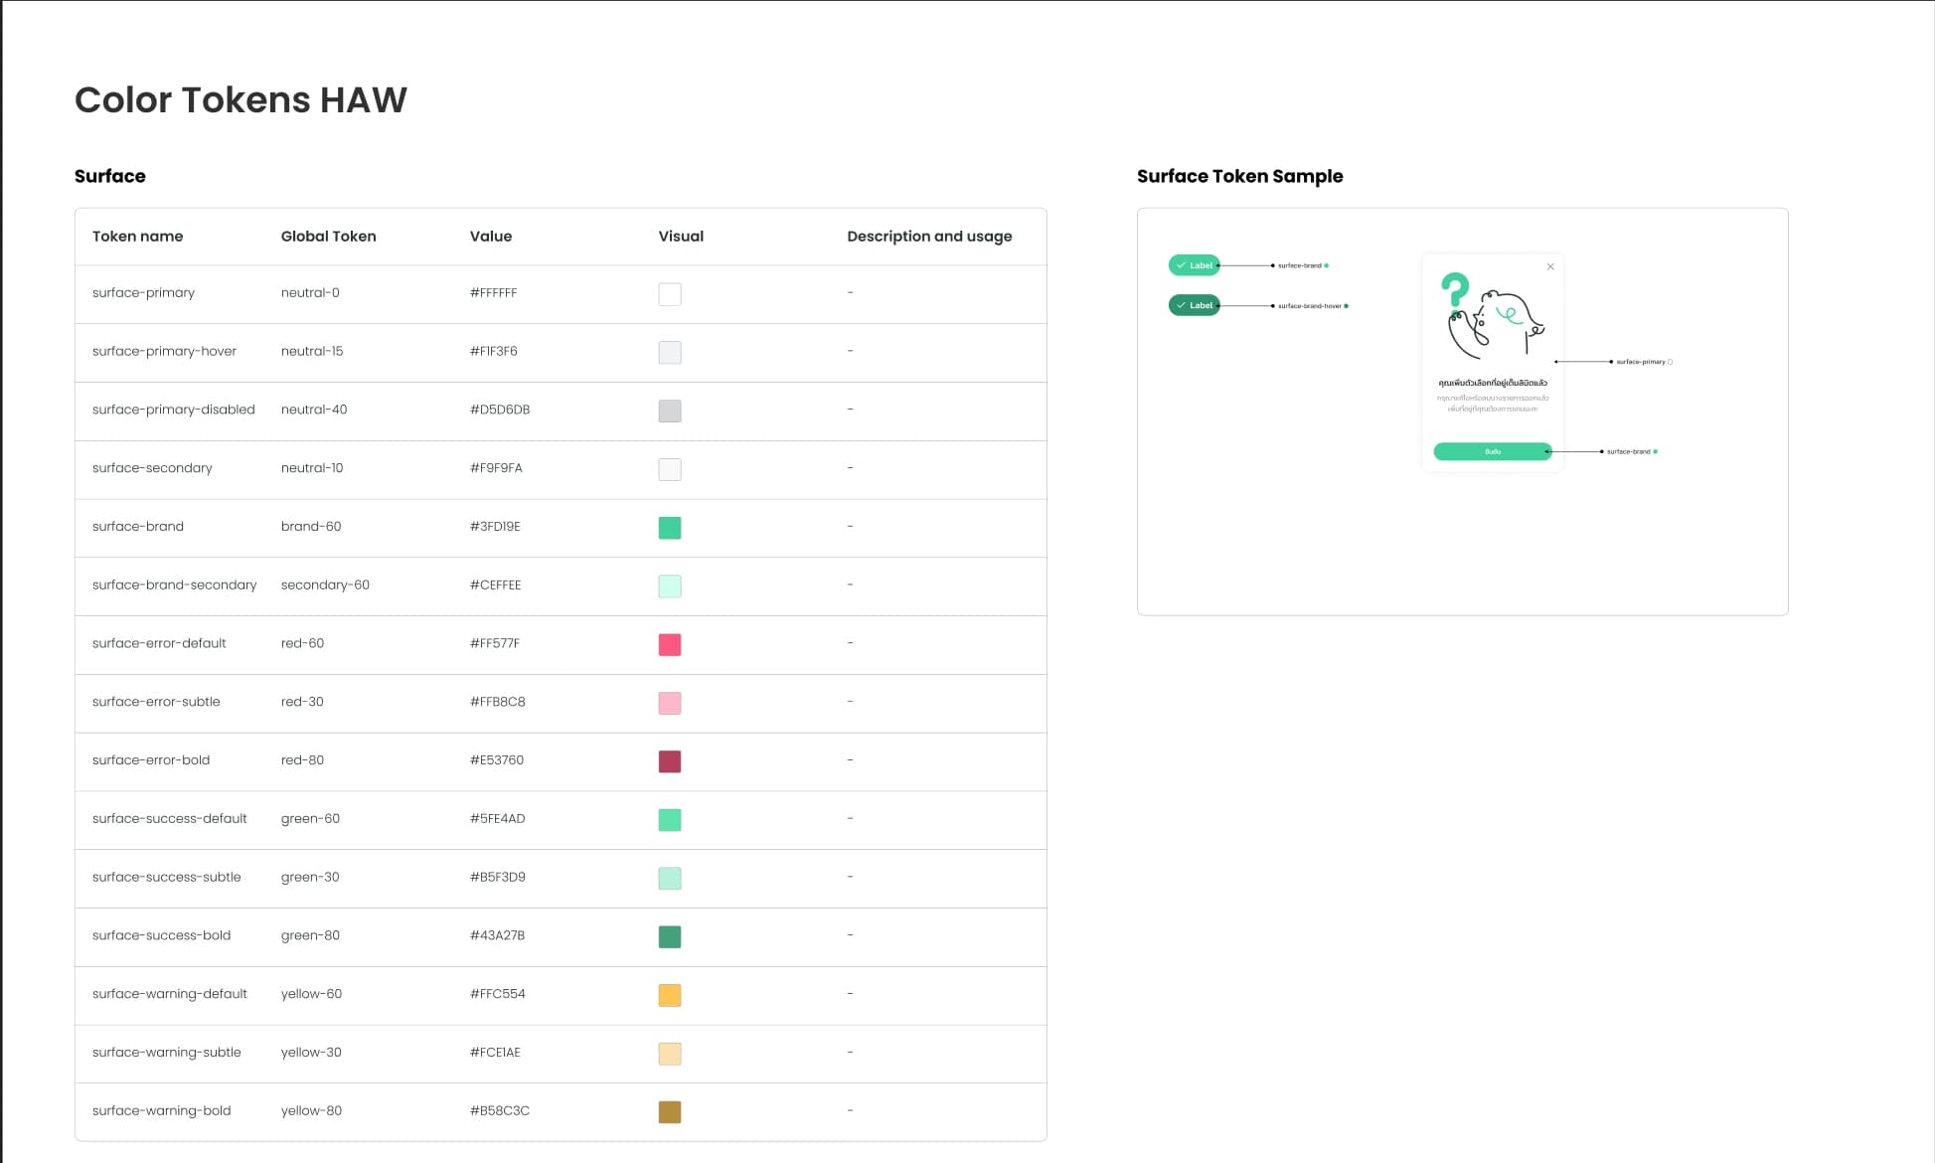Click the 'surface-success-subtle' token name
Viewport: 1935px width, 1163px height.
click(x=166, y=878)
